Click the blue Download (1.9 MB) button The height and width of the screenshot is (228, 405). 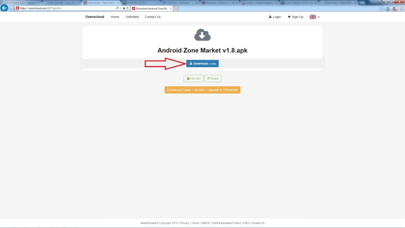click(x=202, y=64)
